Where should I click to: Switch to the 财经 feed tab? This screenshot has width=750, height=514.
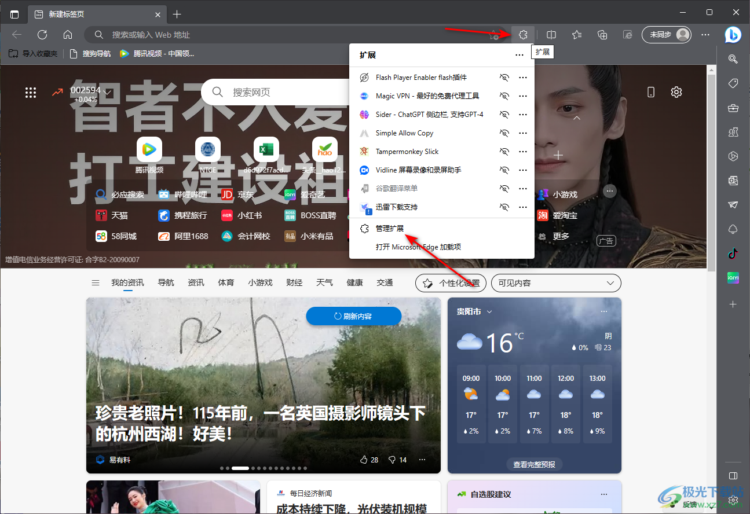tap(294, 282)
